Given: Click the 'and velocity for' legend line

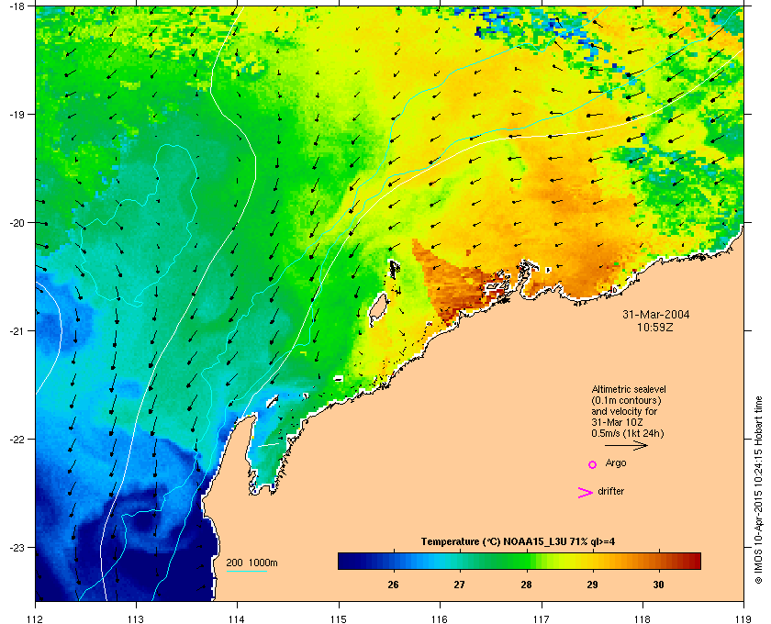Looking at the screenshot, I should (624, 411).
